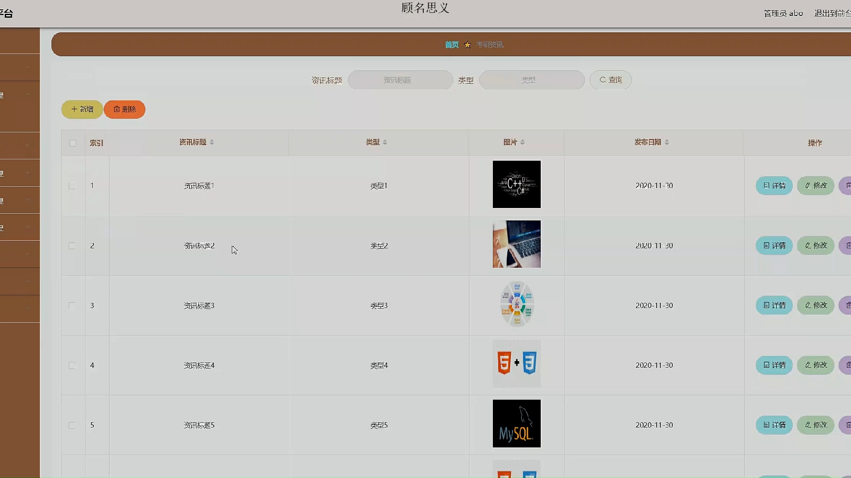This screenshot has height=478, width=851.
Task: Focus the 资讯标题 search input field
Action: [400, 80]
